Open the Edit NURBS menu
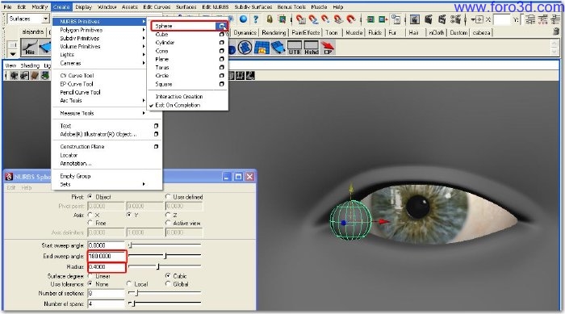 [216, 6]
